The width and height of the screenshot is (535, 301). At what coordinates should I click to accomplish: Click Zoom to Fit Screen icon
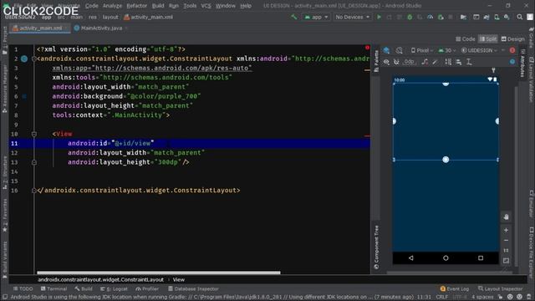(x=506, y=261)
